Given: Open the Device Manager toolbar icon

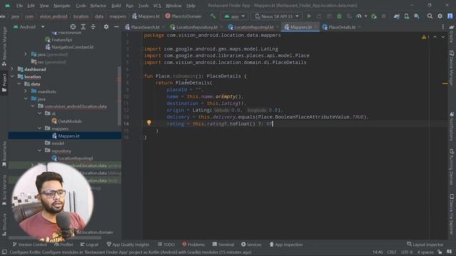Looking at the screenshot, I should [x=407, y=16].
